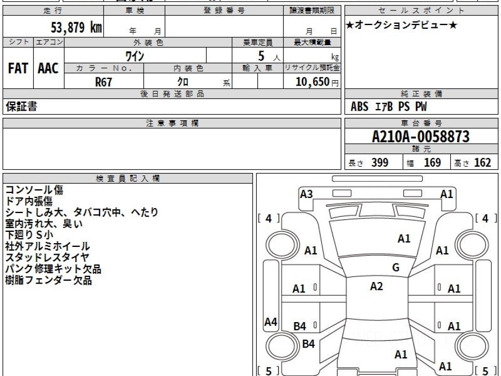The image size is (501, 376).
Task: Click the AAC air conditioner value
Action: [x=48, y=69]
